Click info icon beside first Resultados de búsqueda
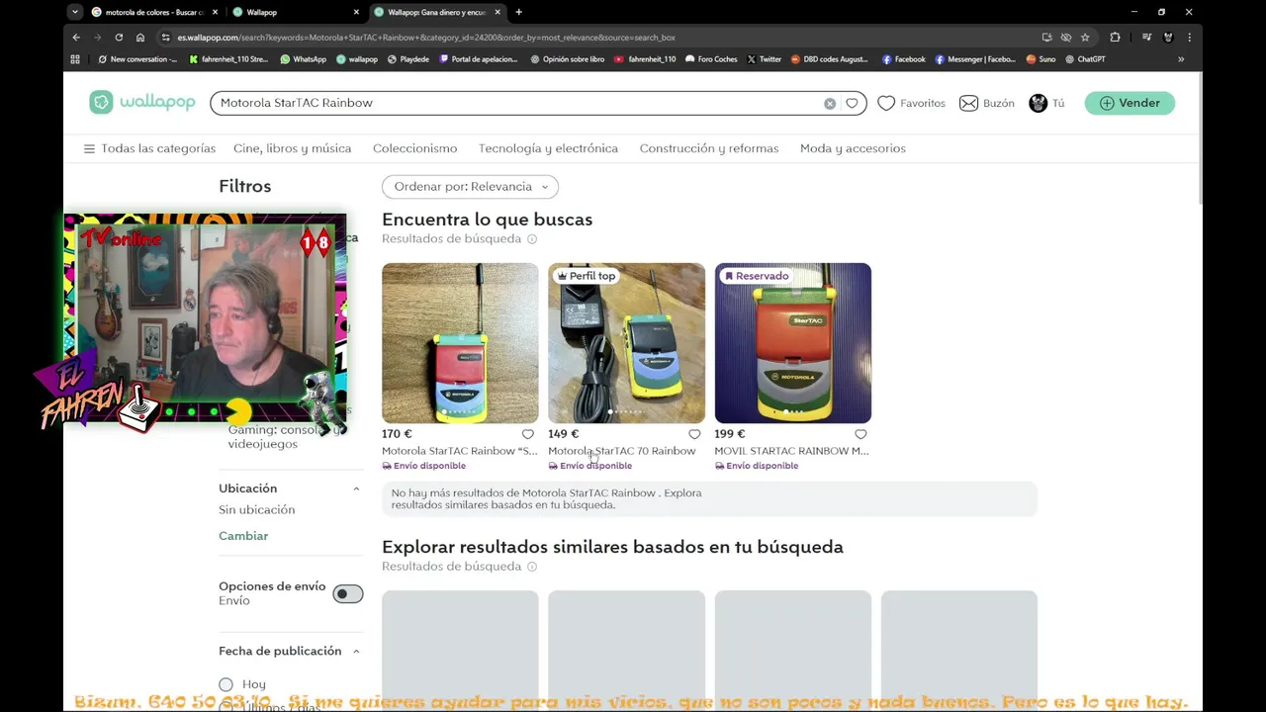 pos(532,239)
